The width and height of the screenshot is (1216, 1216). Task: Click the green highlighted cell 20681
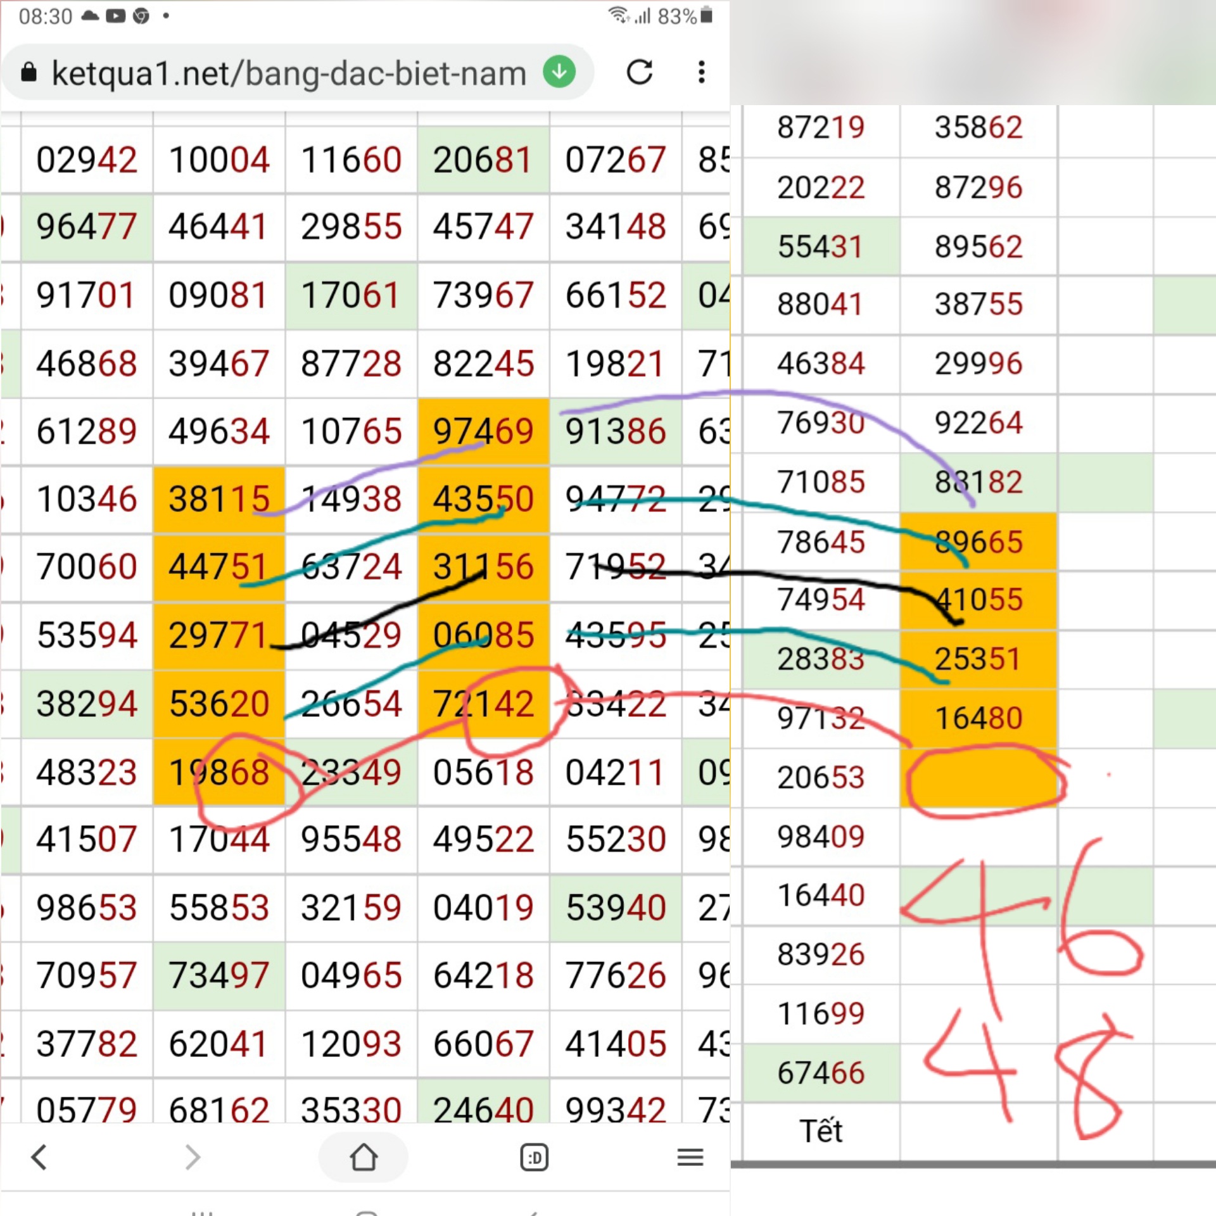point(483,160)
